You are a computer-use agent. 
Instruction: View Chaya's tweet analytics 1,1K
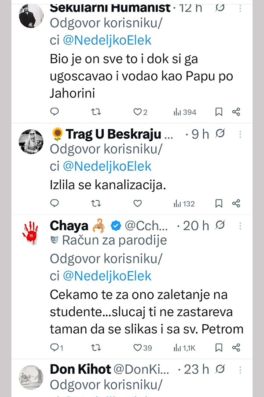184,348
